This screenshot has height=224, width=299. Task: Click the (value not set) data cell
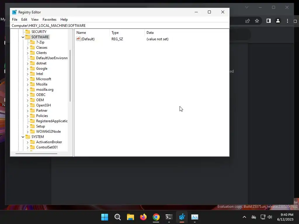pos(157,39)
